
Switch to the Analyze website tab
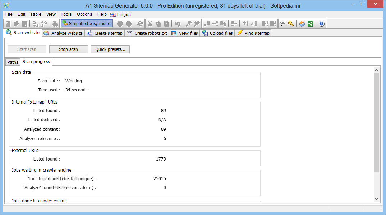pyautogui.click(x=63, y=33)
